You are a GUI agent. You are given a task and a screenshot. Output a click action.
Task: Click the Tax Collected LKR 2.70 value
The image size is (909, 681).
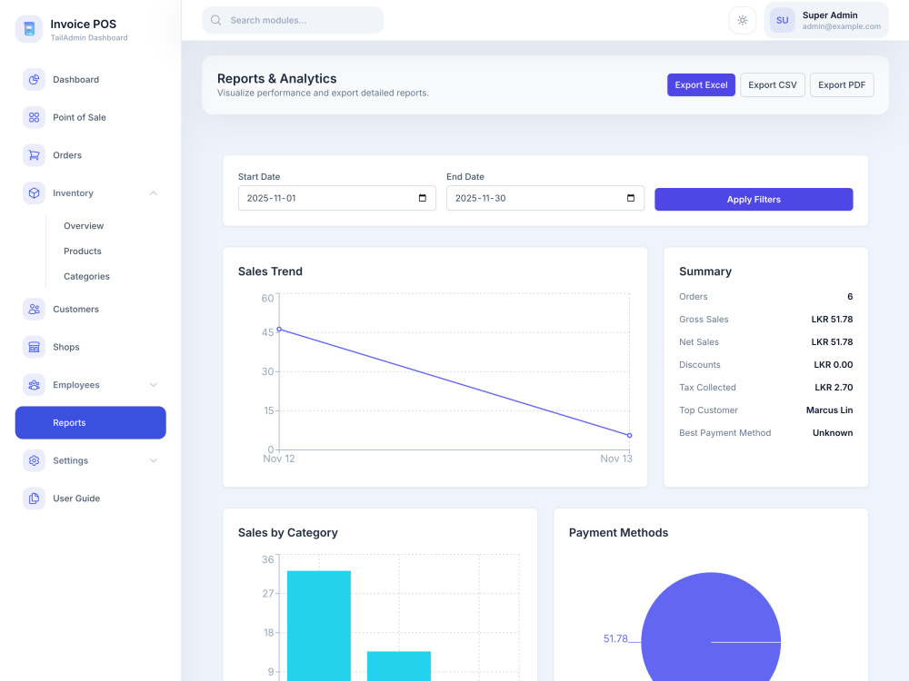[x=834, y=388]
